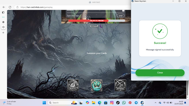The image size is (189, 106).
Task: Open Microsoft Edge from taskbar
Action: [100, 103]
